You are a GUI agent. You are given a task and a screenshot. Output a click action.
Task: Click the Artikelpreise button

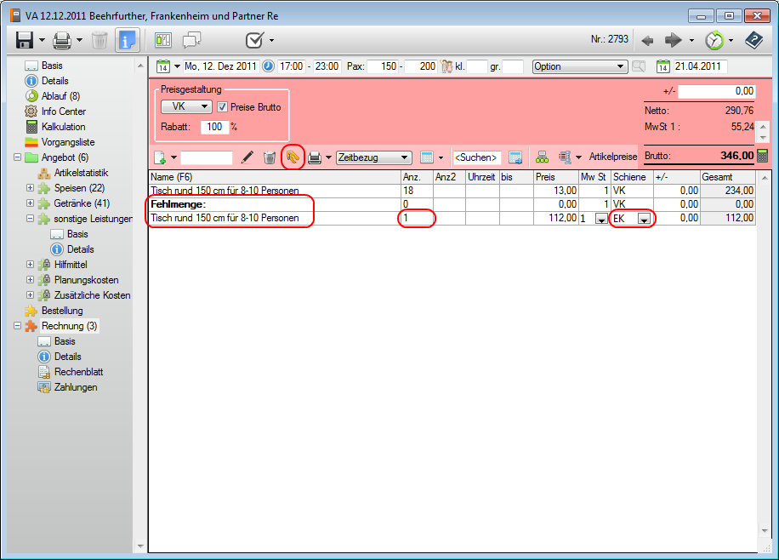[613, 157]
